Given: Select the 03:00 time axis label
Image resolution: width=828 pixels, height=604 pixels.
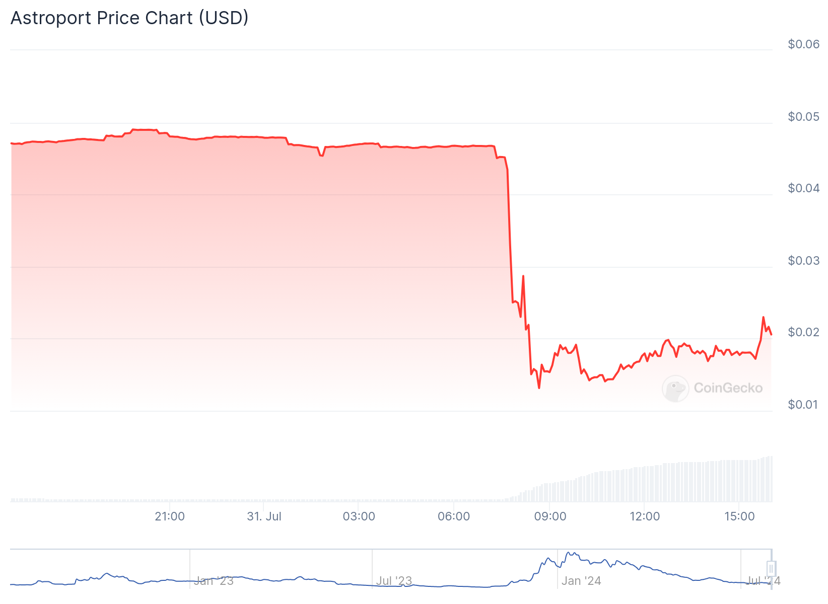Looking at the screenshot, I should click(359, 516).
